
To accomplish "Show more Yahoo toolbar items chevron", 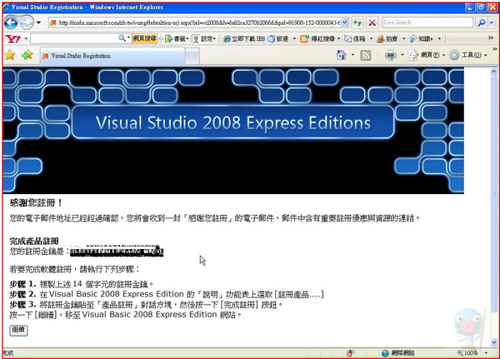I will click(491, 38).
